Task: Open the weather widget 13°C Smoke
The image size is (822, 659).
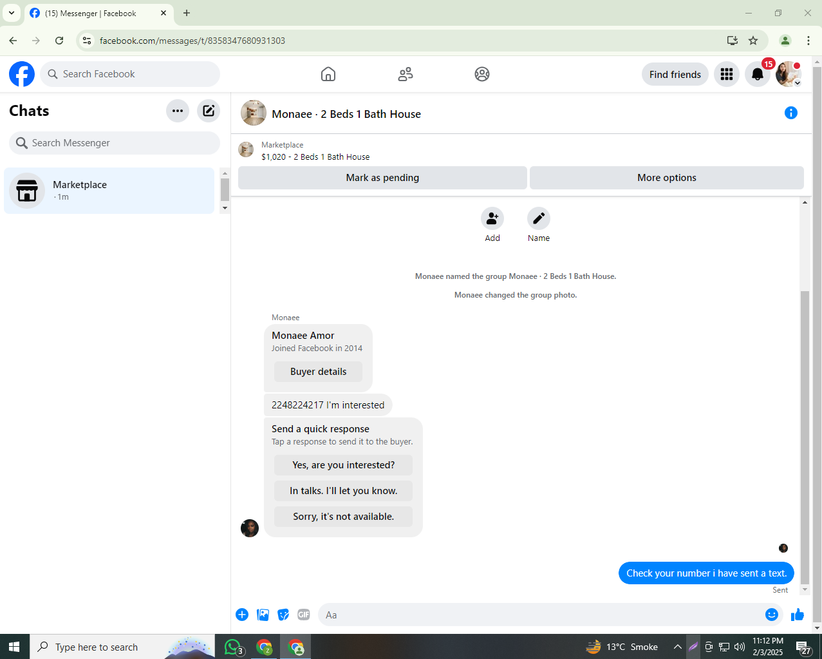Action: pyautogui.click(x=622, y=647)
